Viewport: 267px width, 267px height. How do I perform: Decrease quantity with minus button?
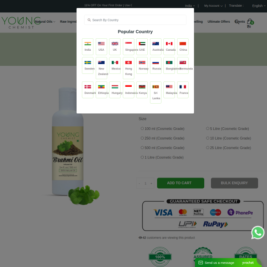[x=139, y=183]
